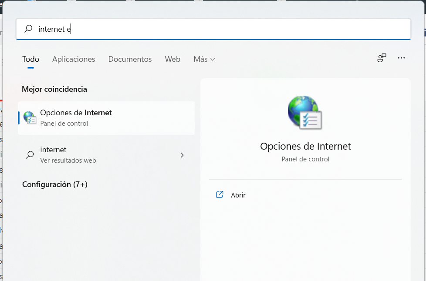Viewport: 426px width, 281px height.
Task: Click the large Opciones de Internet preview icon
Action: pyautogui.click(x=305, y=112)
